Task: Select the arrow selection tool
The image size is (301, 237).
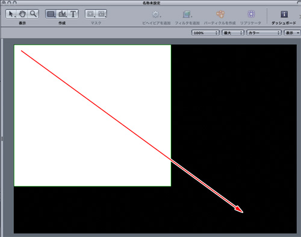Action: 11,14
